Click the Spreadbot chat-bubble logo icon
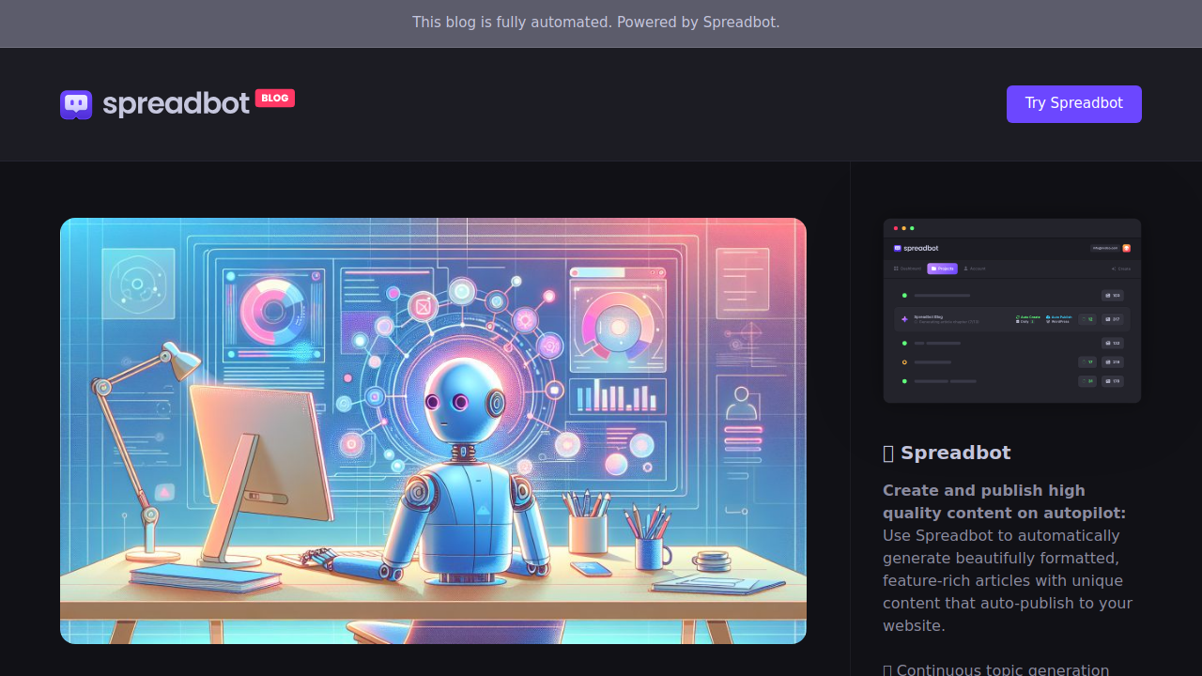Screen dimensions: 1202x676 pos(76,104)
